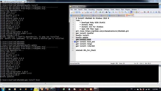The width and height of the screenshot is (161, 91).
Task: Close the new 4 tab with its X
Action: 133,15
